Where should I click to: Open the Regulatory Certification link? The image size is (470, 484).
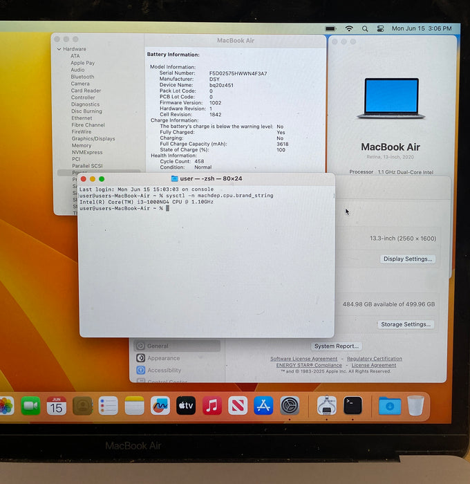375,359
